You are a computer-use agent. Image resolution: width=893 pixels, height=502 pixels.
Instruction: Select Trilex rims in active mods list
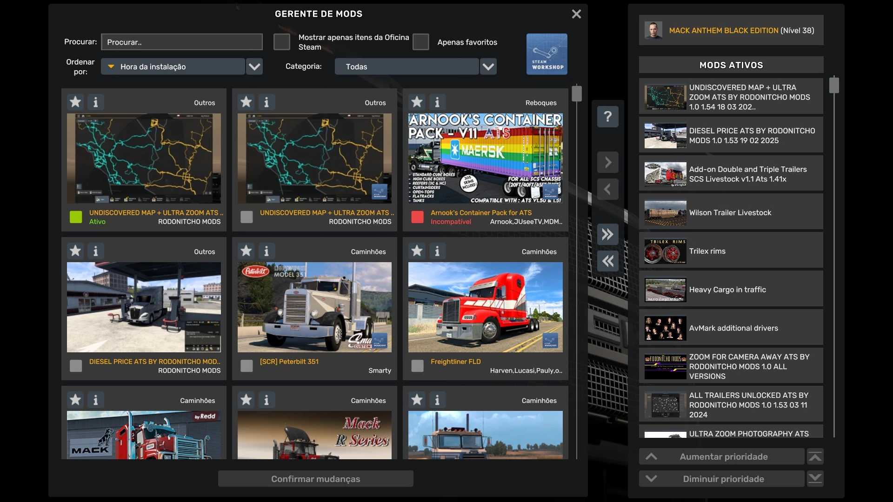pos(731,251)
